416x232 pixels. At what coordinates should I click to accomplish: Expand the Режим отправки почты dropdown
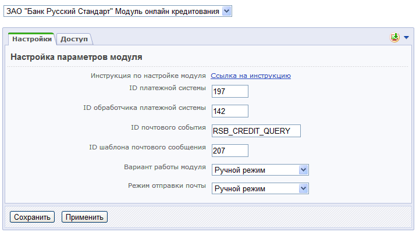click(260, 188)
